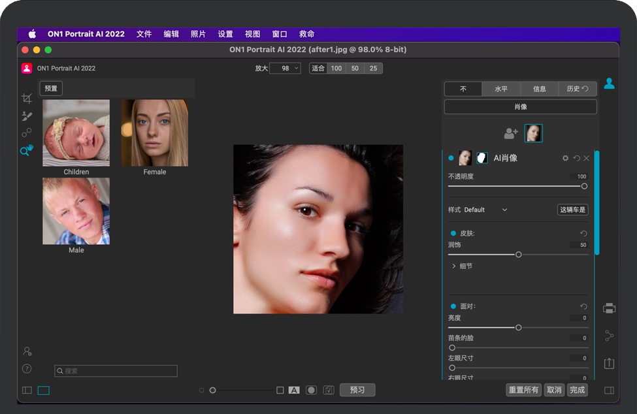
Task: Open the 照片 menu in menu bar
Action: tap(198, 34)
